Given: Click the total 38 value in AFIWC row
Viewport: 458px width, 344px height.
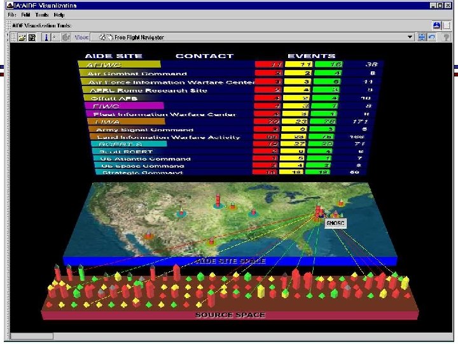Looking at the screenshot, I should 371,64.
